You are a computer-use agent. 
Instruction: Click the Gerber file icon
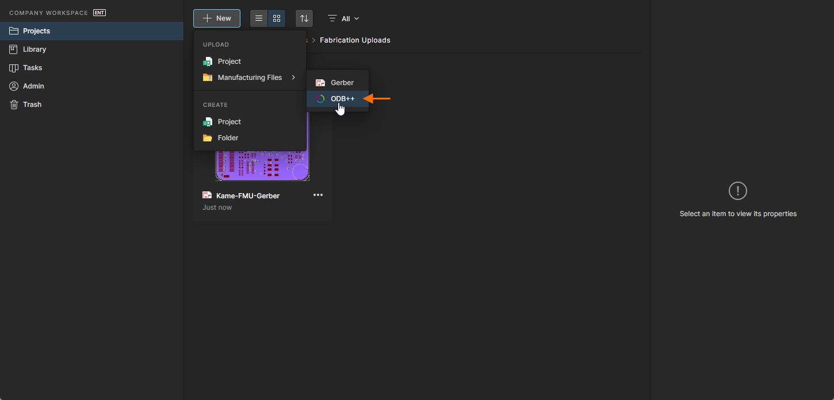(320, 83)
